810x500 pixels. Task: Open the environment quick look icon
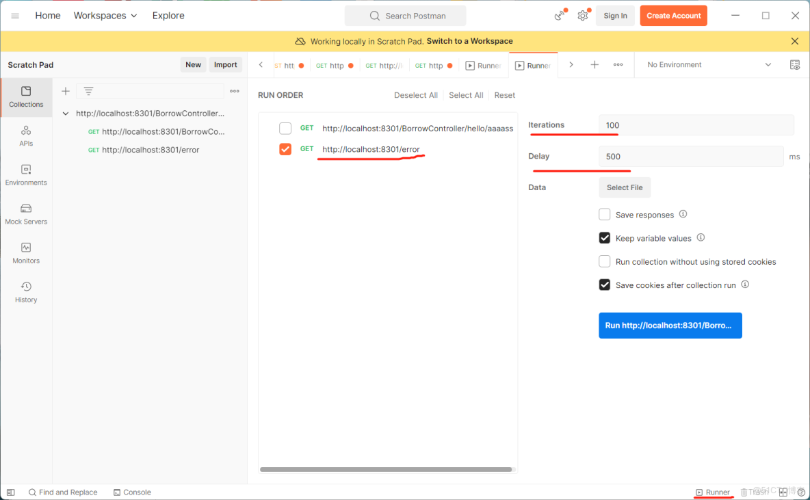[795, 64]
